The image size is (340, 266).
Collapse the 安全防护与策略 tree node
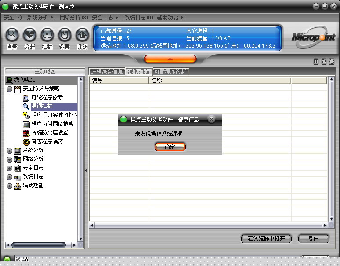click(9, 89)
